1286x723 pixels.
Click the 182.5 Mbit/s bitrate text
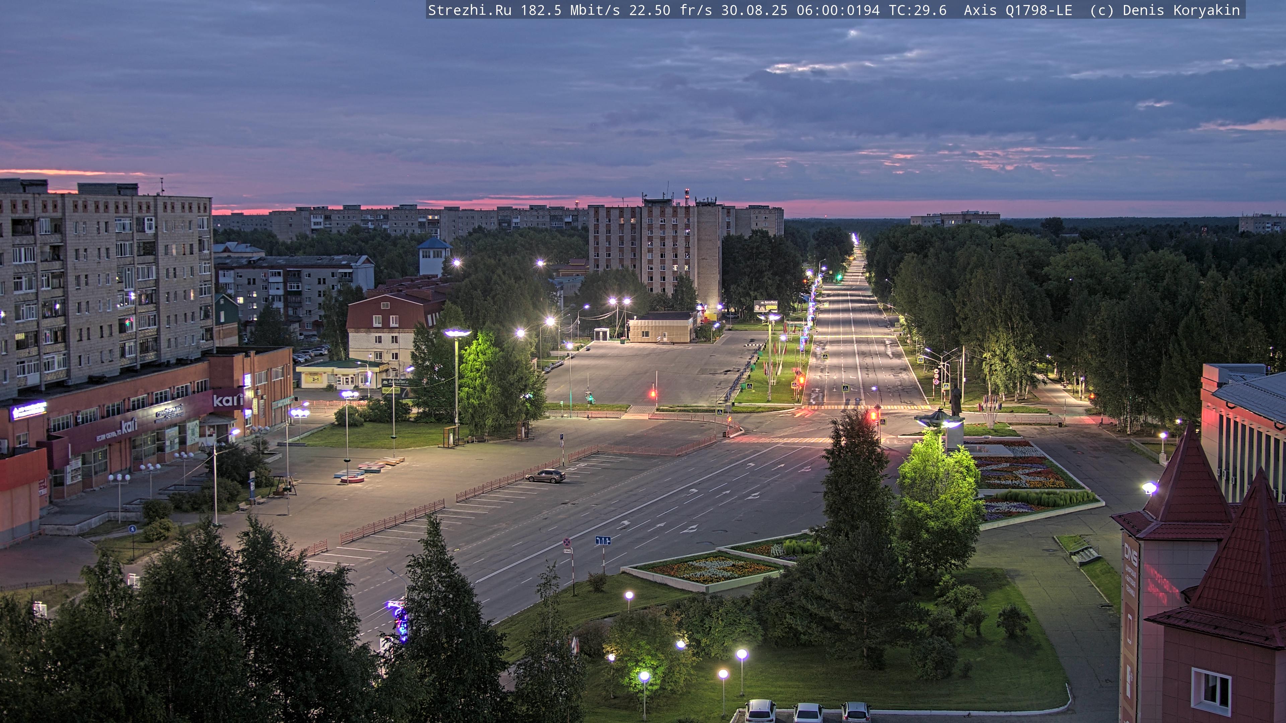click(570, 10)
